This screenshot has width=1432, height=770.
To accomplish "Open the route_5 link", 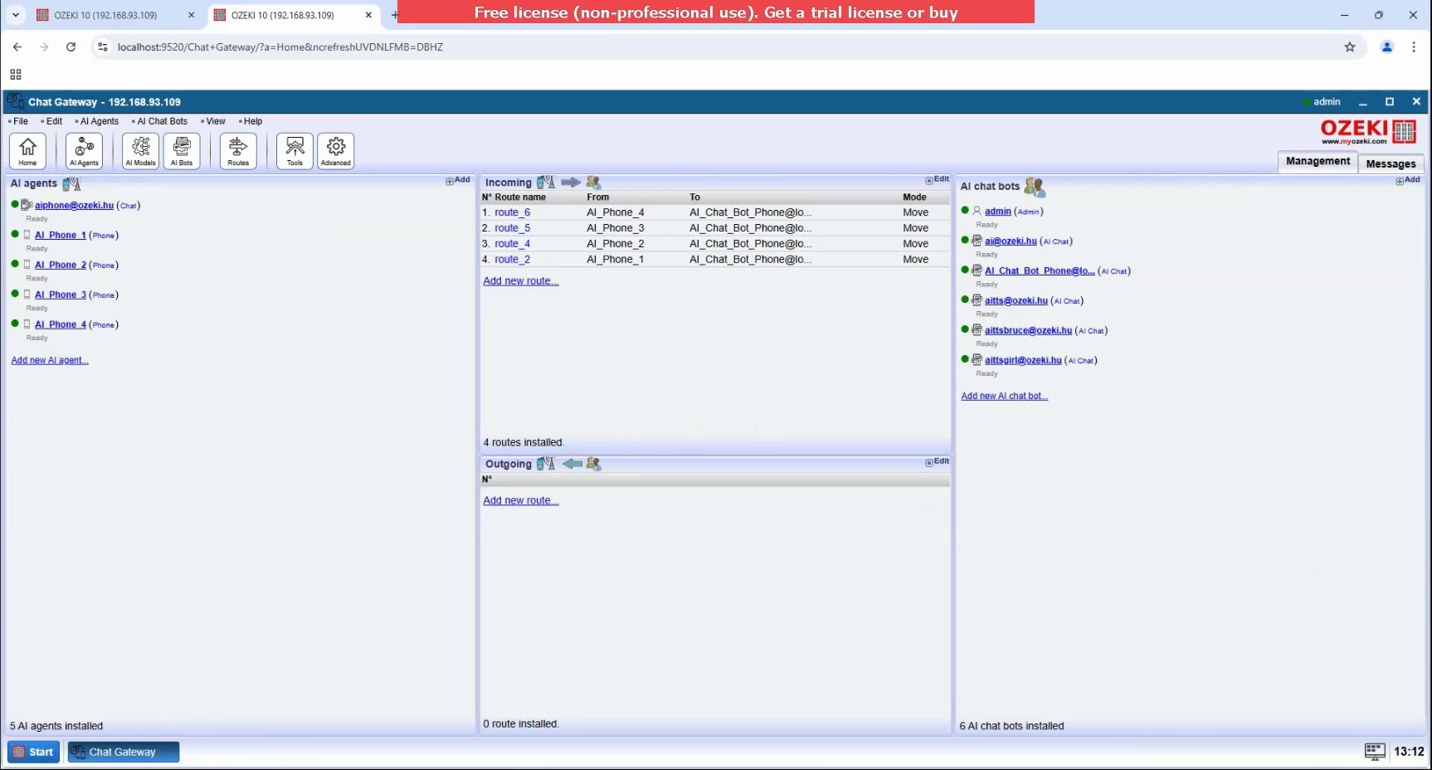I will [x=512, y=228].
